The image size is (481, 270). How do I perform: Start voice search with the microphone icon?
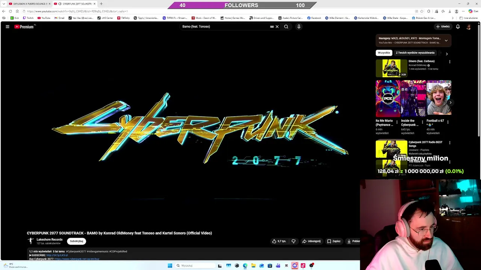point(299,27)
